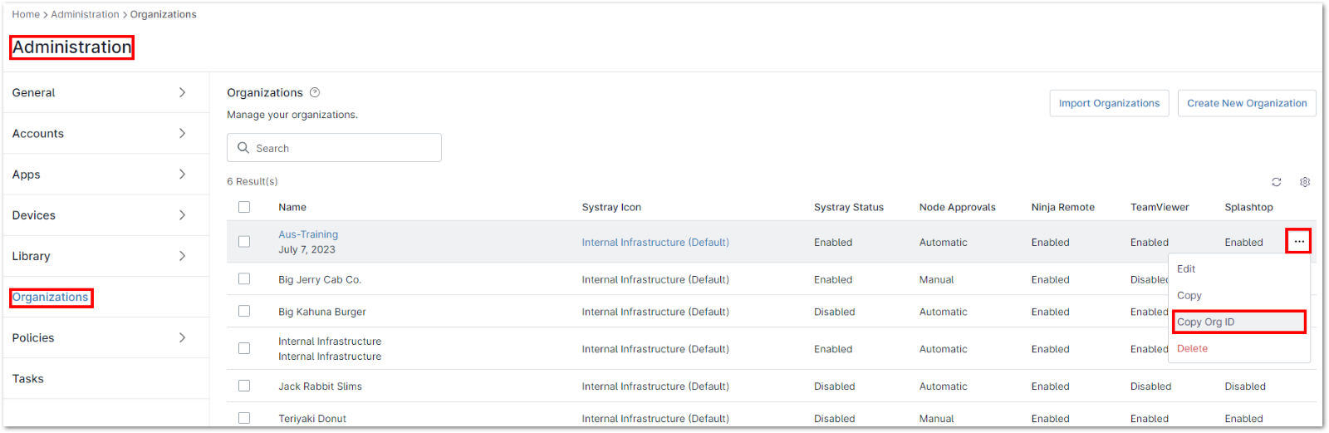Expand the Devices section chevron
Viewport: 1329px width, 433px height.
point(182,214)
